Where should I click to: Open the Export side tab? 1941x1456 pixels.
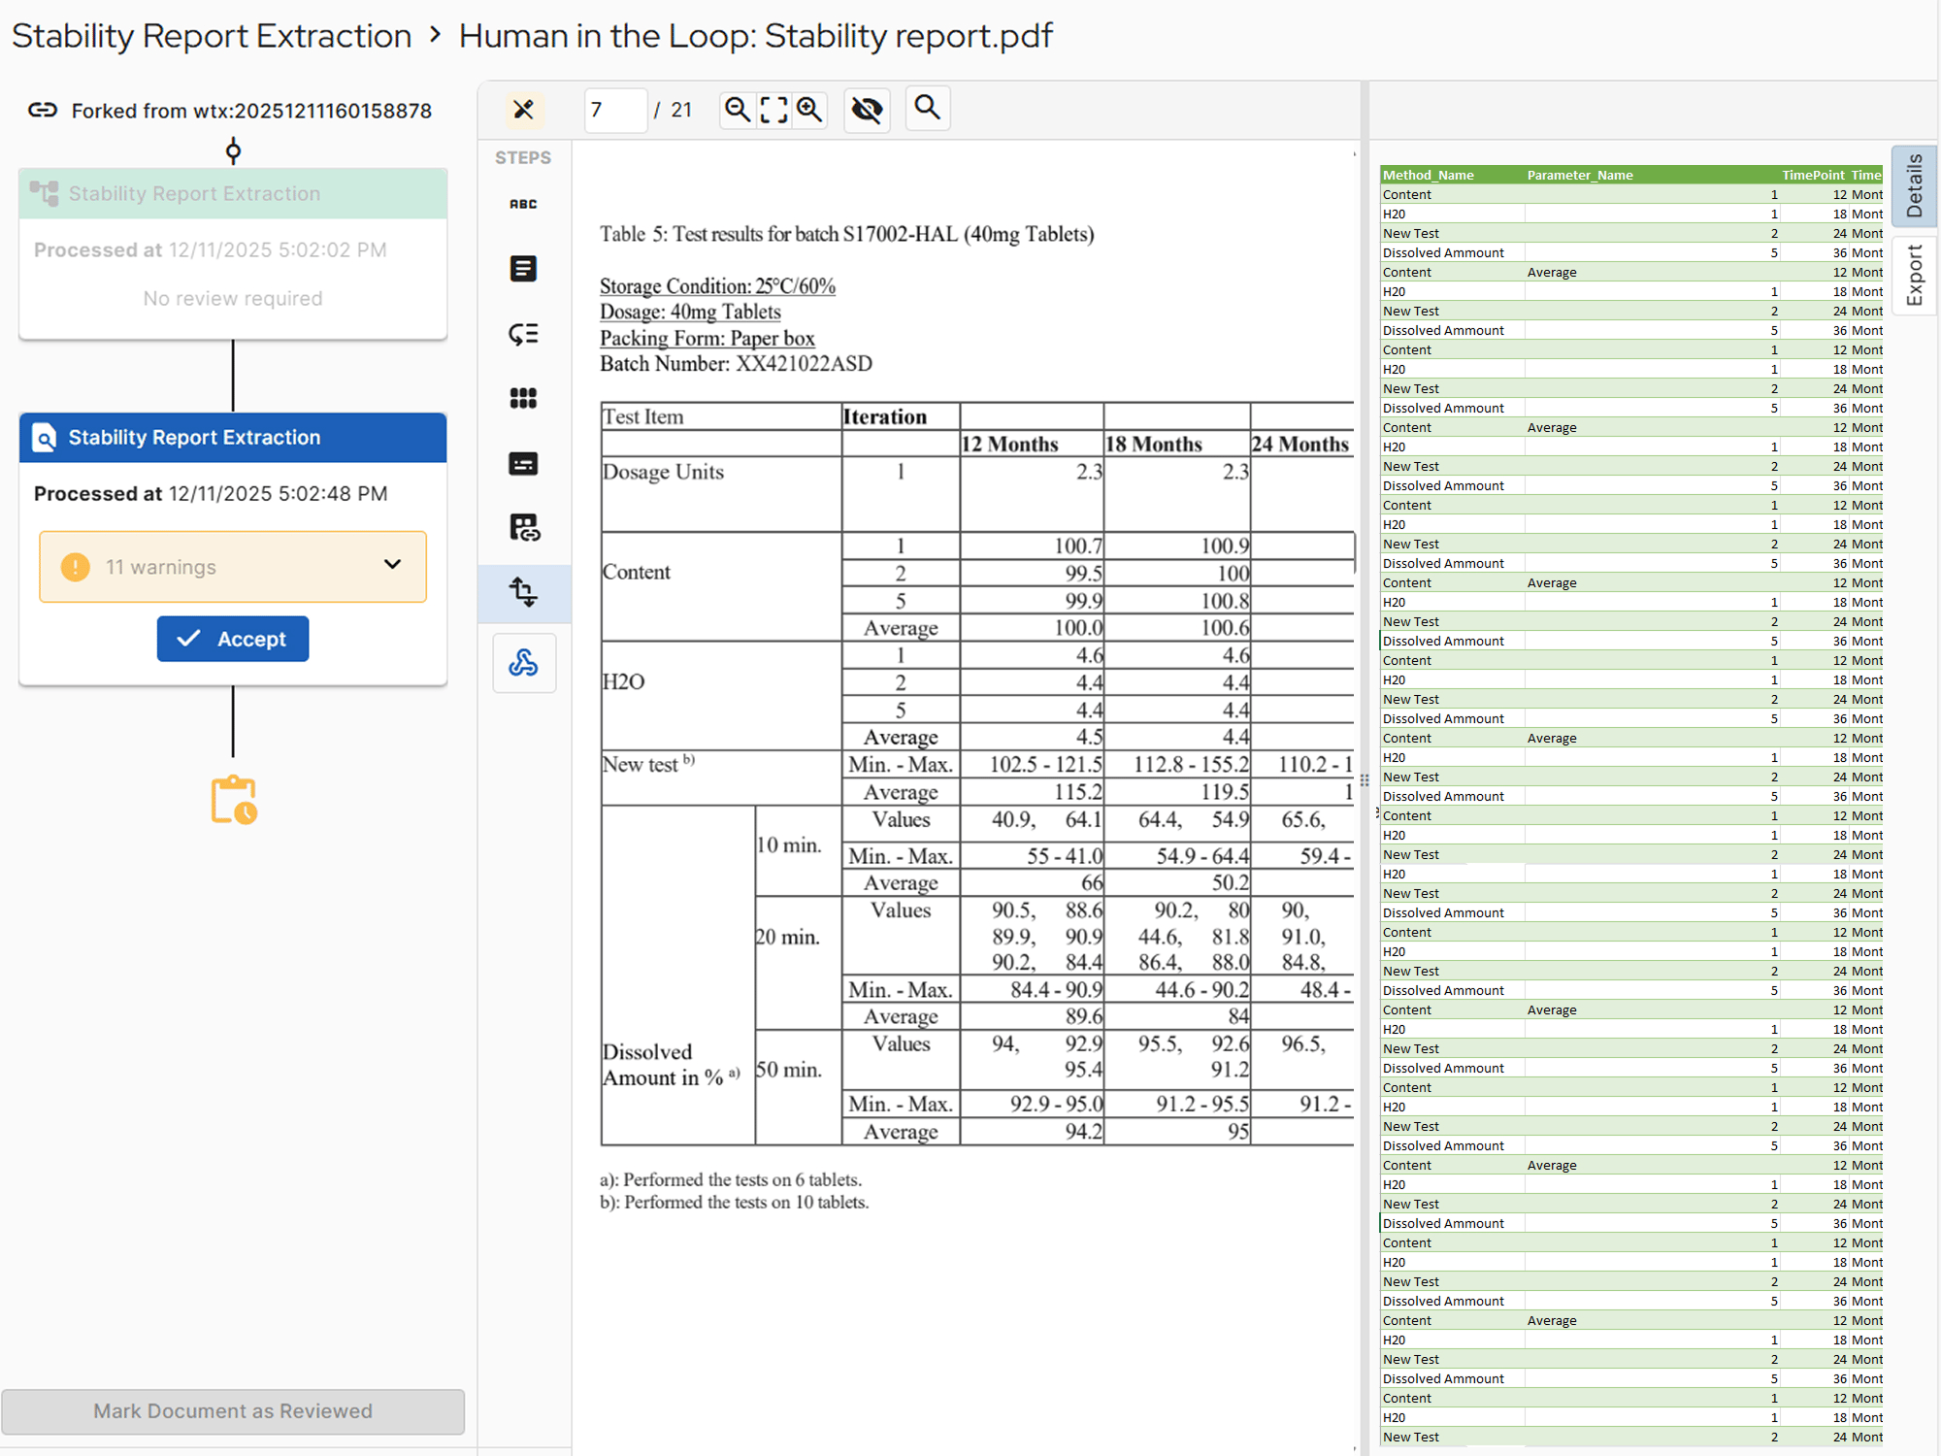tap(1914, 276)
